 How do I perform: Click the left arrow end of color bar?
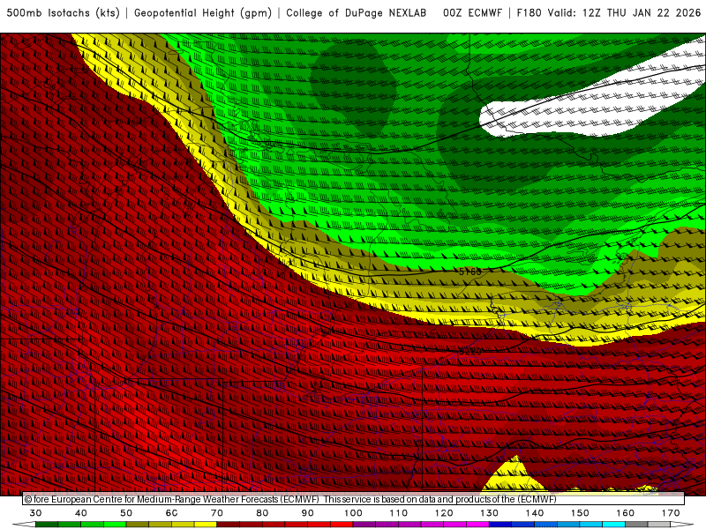(x=24, y=525)
